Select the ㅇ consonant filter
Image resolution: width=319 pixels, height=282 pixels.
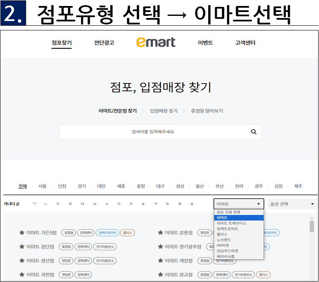[x=119, y=204]
